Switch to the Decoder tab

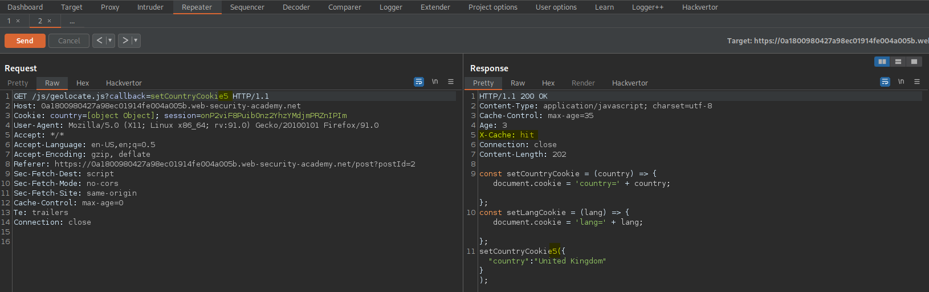coord(296,7)
